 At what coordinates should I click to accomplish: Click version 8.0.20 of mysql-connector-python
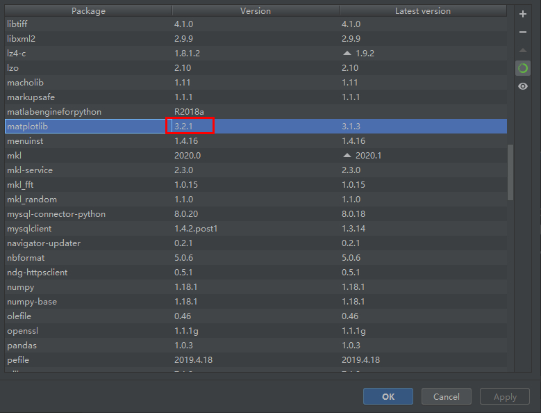click(186, 214)
